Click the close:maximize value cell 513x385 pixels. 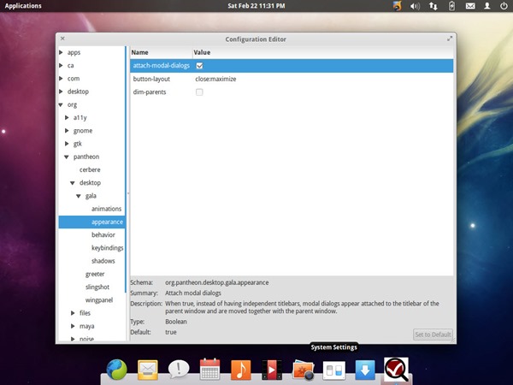point(215,79)
